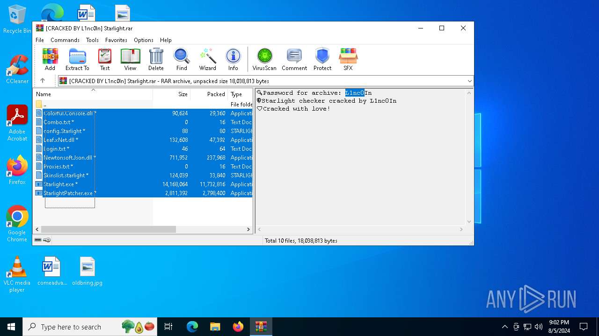Click the Extract To toolbar icon

[77, 59]
